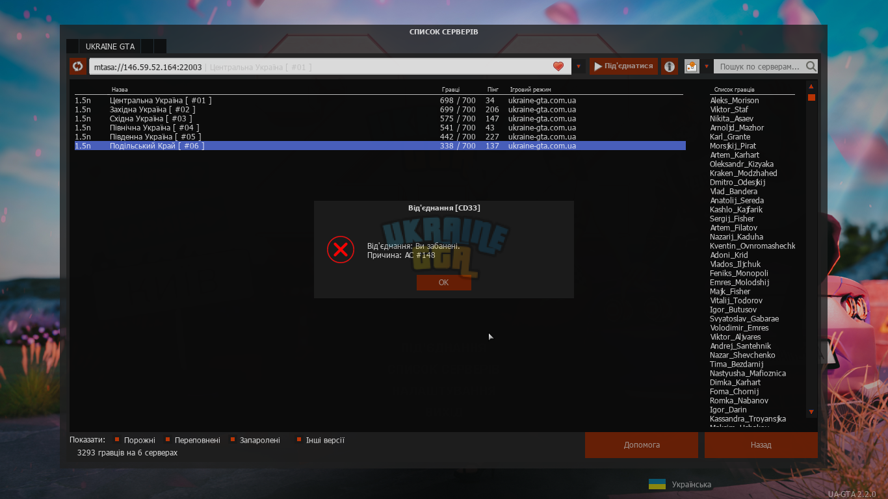Click player Kassandra_Troyansjka in the list
This screenshot has width=888, height=499.
(748, 418)
